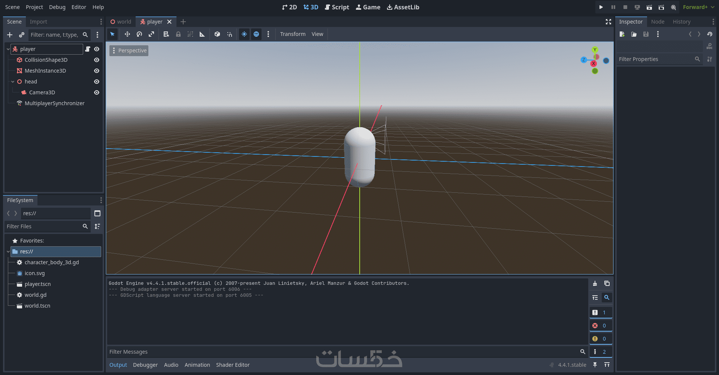Click the Z axis on the view gizmo
The image size is (719, 375).
click(x=584, y=60)
